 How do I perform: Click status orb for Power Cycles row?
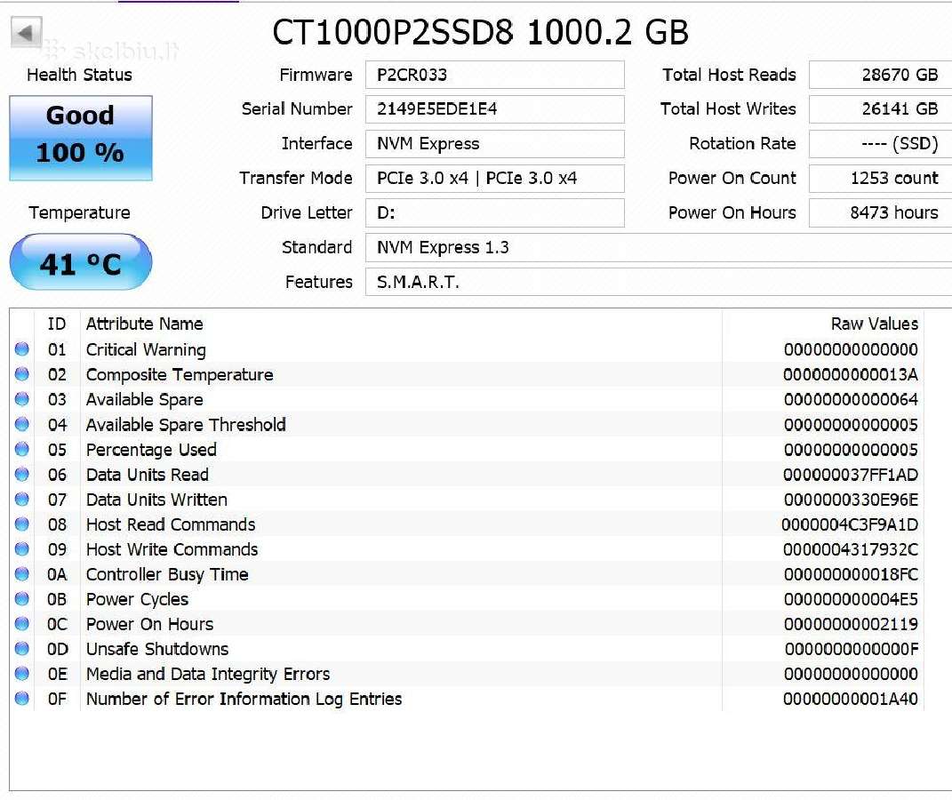[x=22, y=598]
